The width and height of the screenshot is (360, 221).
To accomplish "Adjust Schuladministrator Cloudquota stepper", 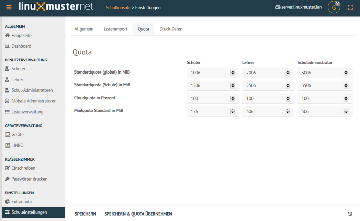I will coord(346,98).
